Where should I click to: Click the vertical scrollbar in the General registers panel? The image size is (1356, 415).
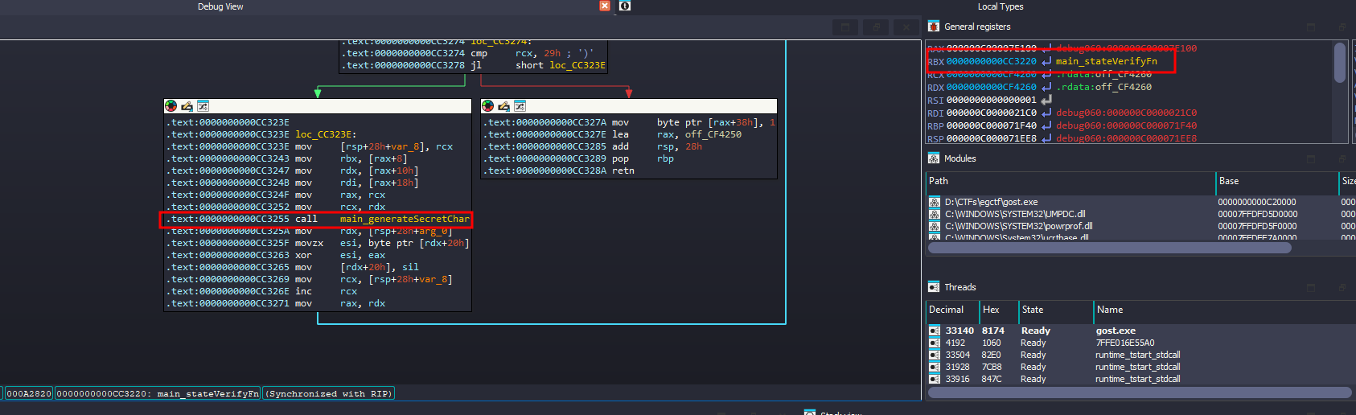click(x=1339, y=63)
